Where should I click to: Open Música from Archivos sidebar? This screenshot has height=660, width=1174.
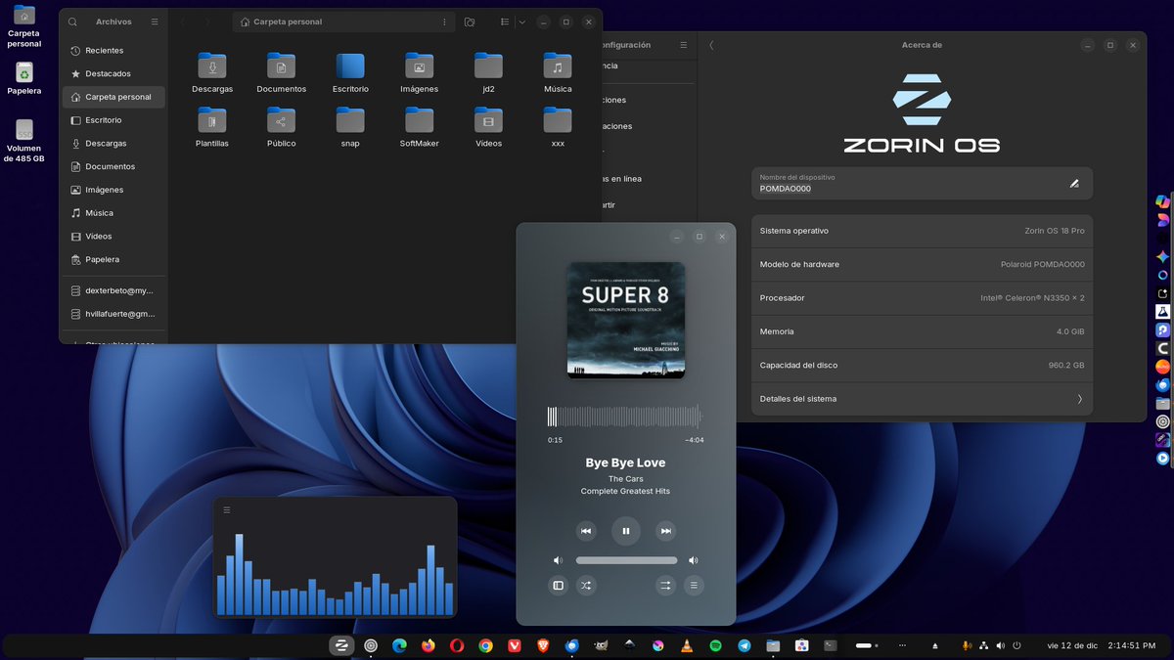click(x=113, y=213)
